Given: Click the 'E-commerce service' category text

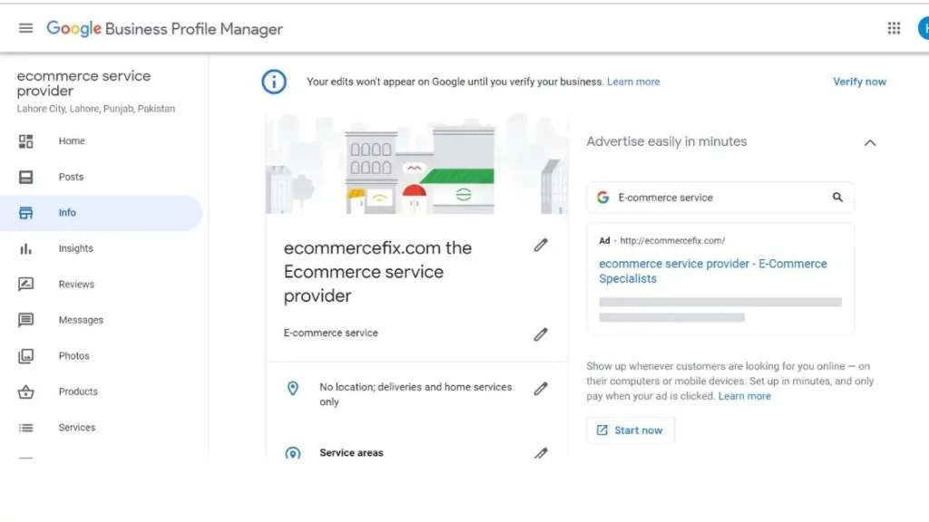Looking at the screenshot, I should (330, 333).
